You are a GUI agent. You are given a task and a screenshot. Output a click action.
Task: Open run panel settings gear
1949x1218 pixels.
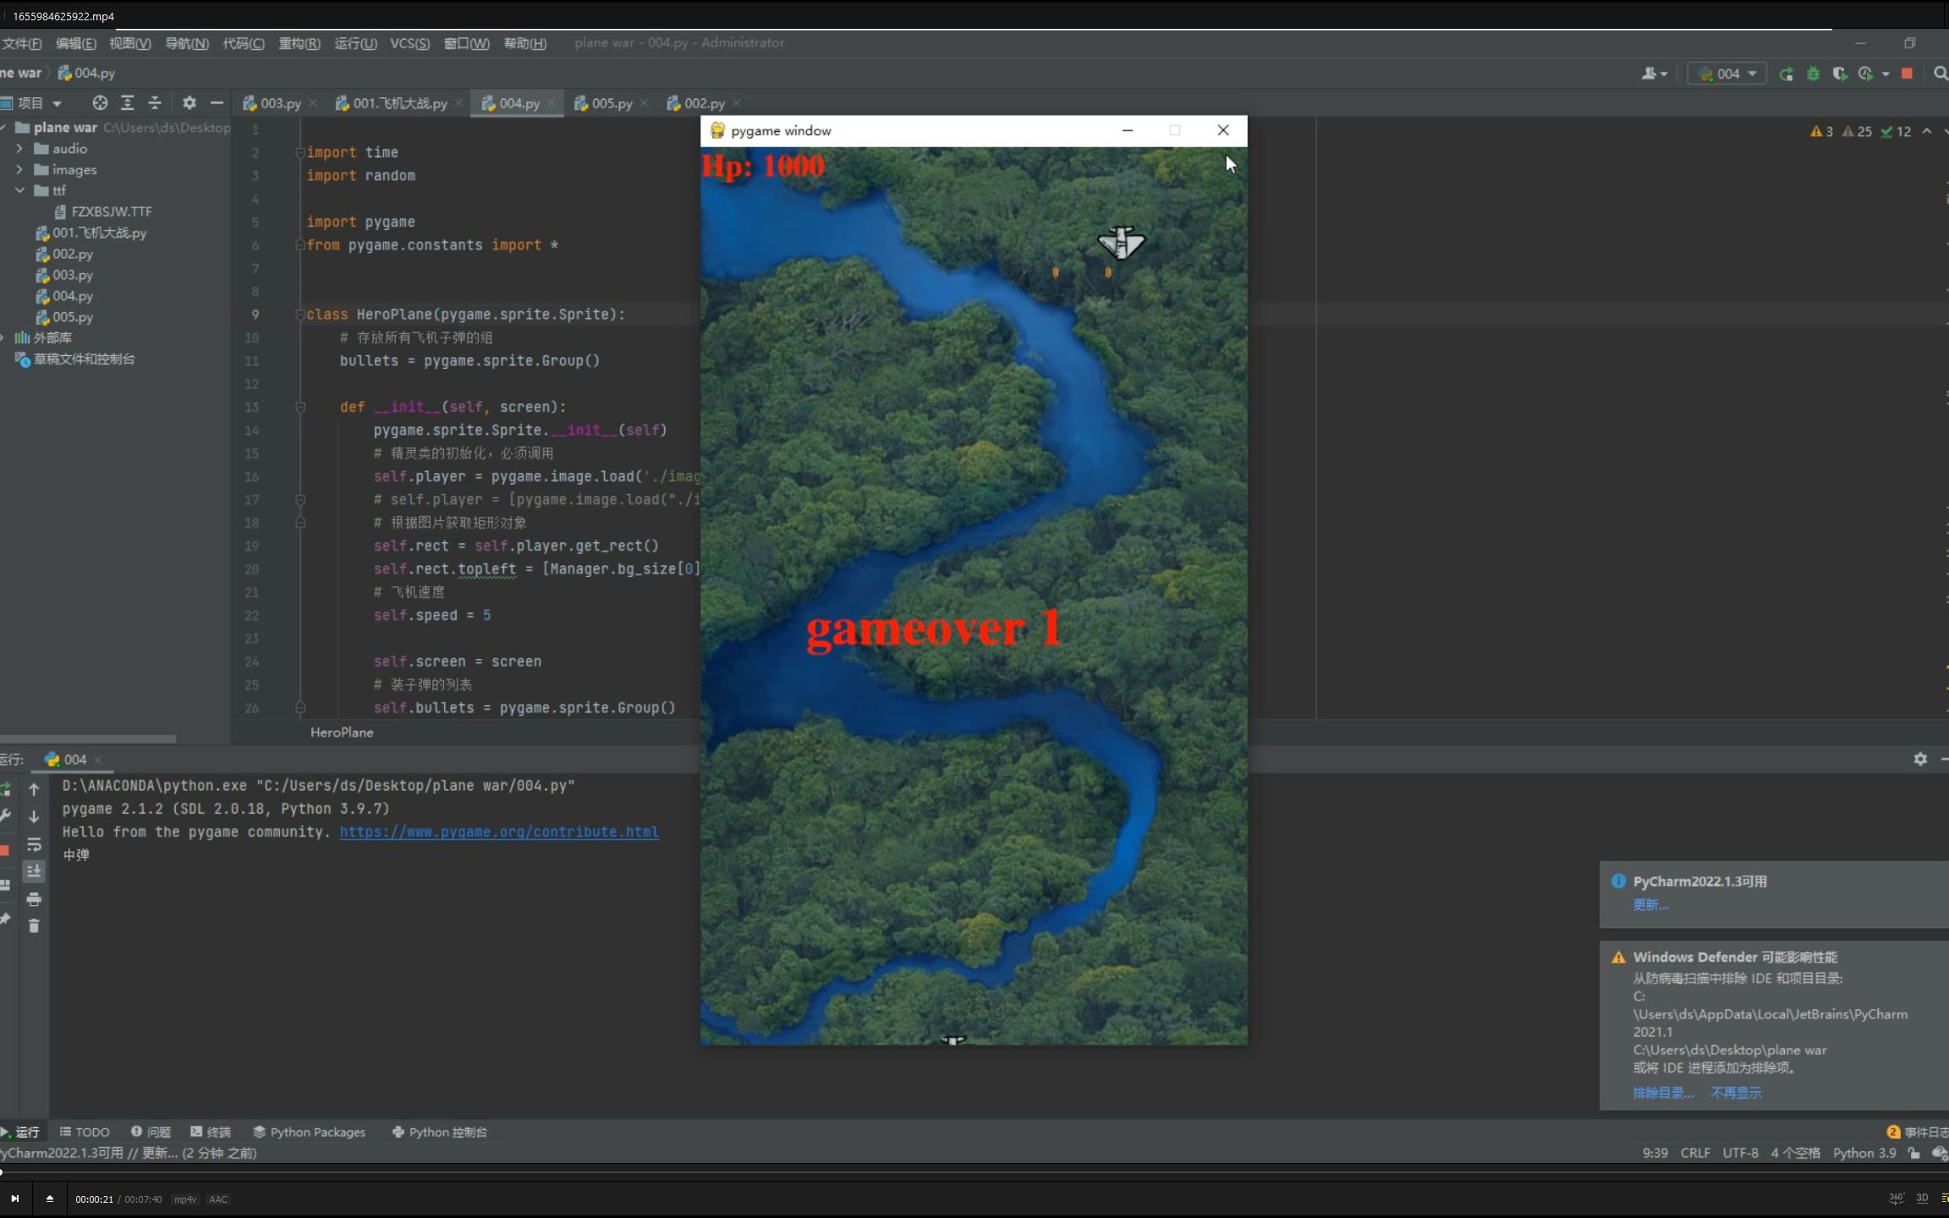pos(1920,759)
